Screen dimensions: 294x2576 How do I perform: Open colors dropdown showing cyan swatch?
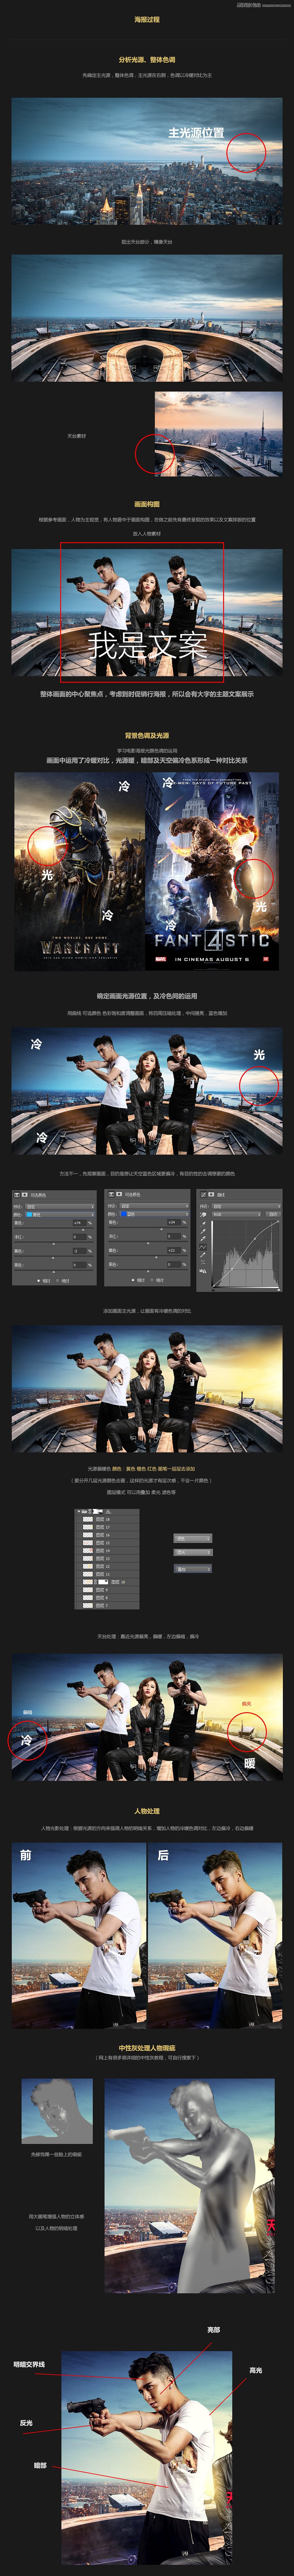60,1215
